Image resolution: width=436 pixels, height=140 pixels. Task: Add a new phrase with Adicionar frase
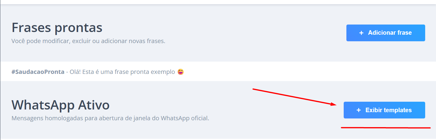(x=385, y=33)
